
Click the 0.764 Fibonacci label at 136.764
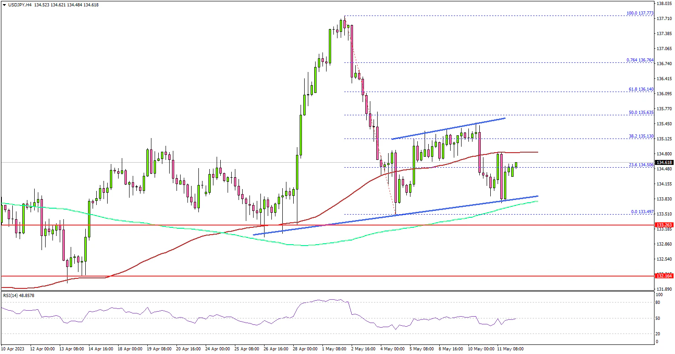[x=640, y=60]
